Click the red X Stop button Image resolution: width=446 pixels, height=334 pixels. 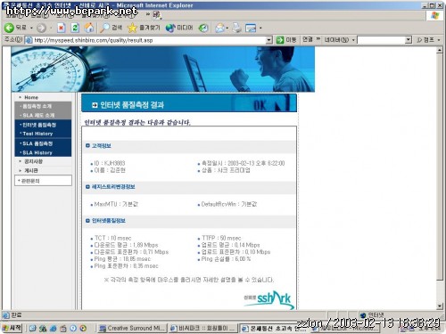[x=61, y=28]
